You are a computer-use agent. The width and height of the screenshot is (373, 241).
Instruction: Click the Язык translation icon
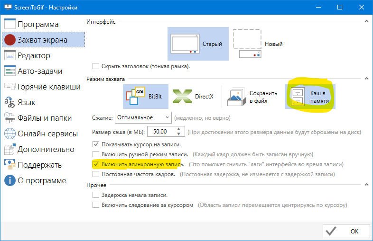10,102
